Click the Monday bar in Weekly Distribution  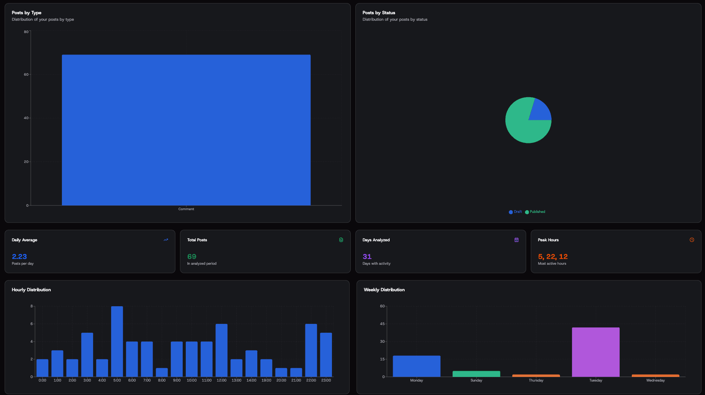point(417,366)
